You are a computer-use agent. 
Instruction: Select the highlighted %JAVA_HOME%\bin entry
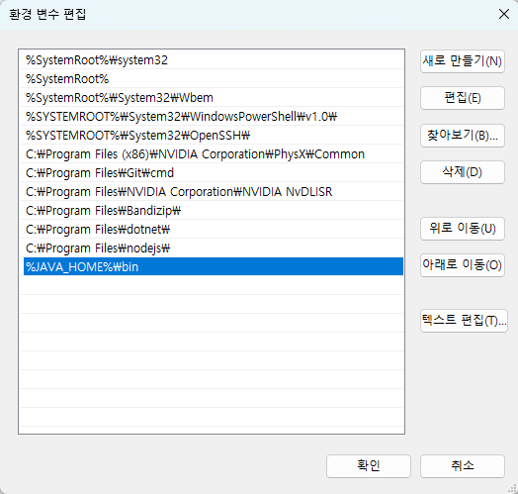tap(214, 266)
